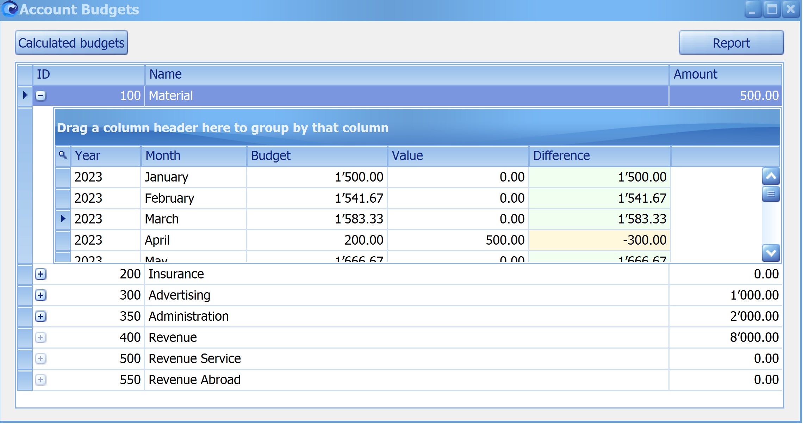Image resolution: width=803 pixels, height=424 pixels.
Task: Sort by the Budget column header
Action: point(317,155)
